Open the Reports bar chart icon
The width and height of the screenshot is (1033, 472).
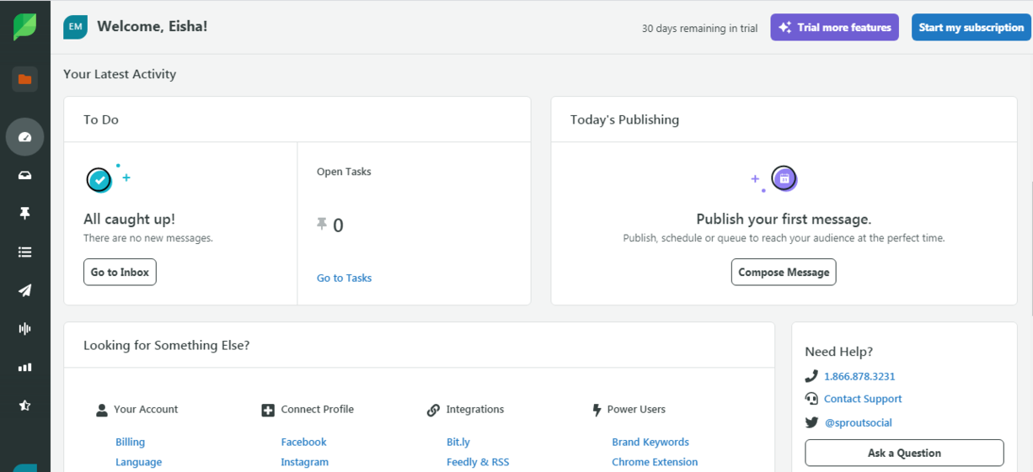point(24,368)
